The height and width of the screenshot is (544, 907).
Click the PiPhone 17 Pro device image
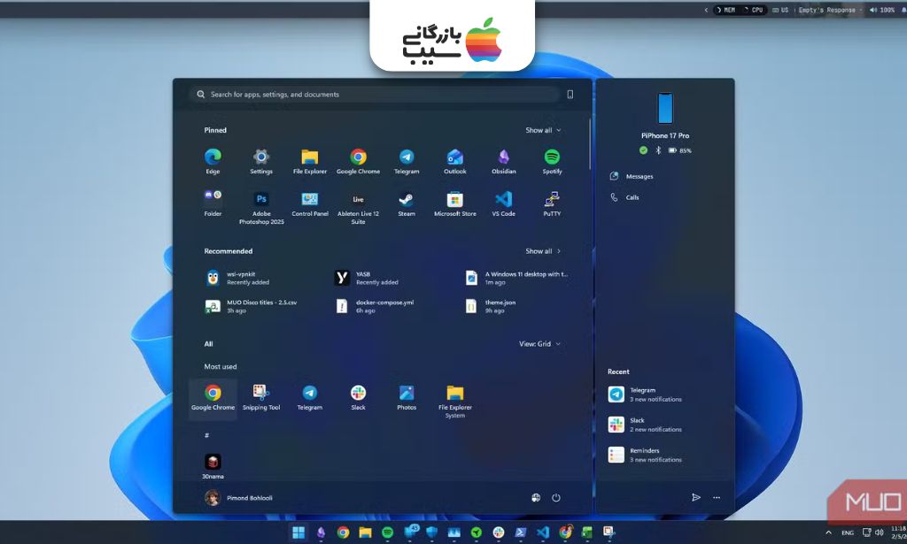665,108
